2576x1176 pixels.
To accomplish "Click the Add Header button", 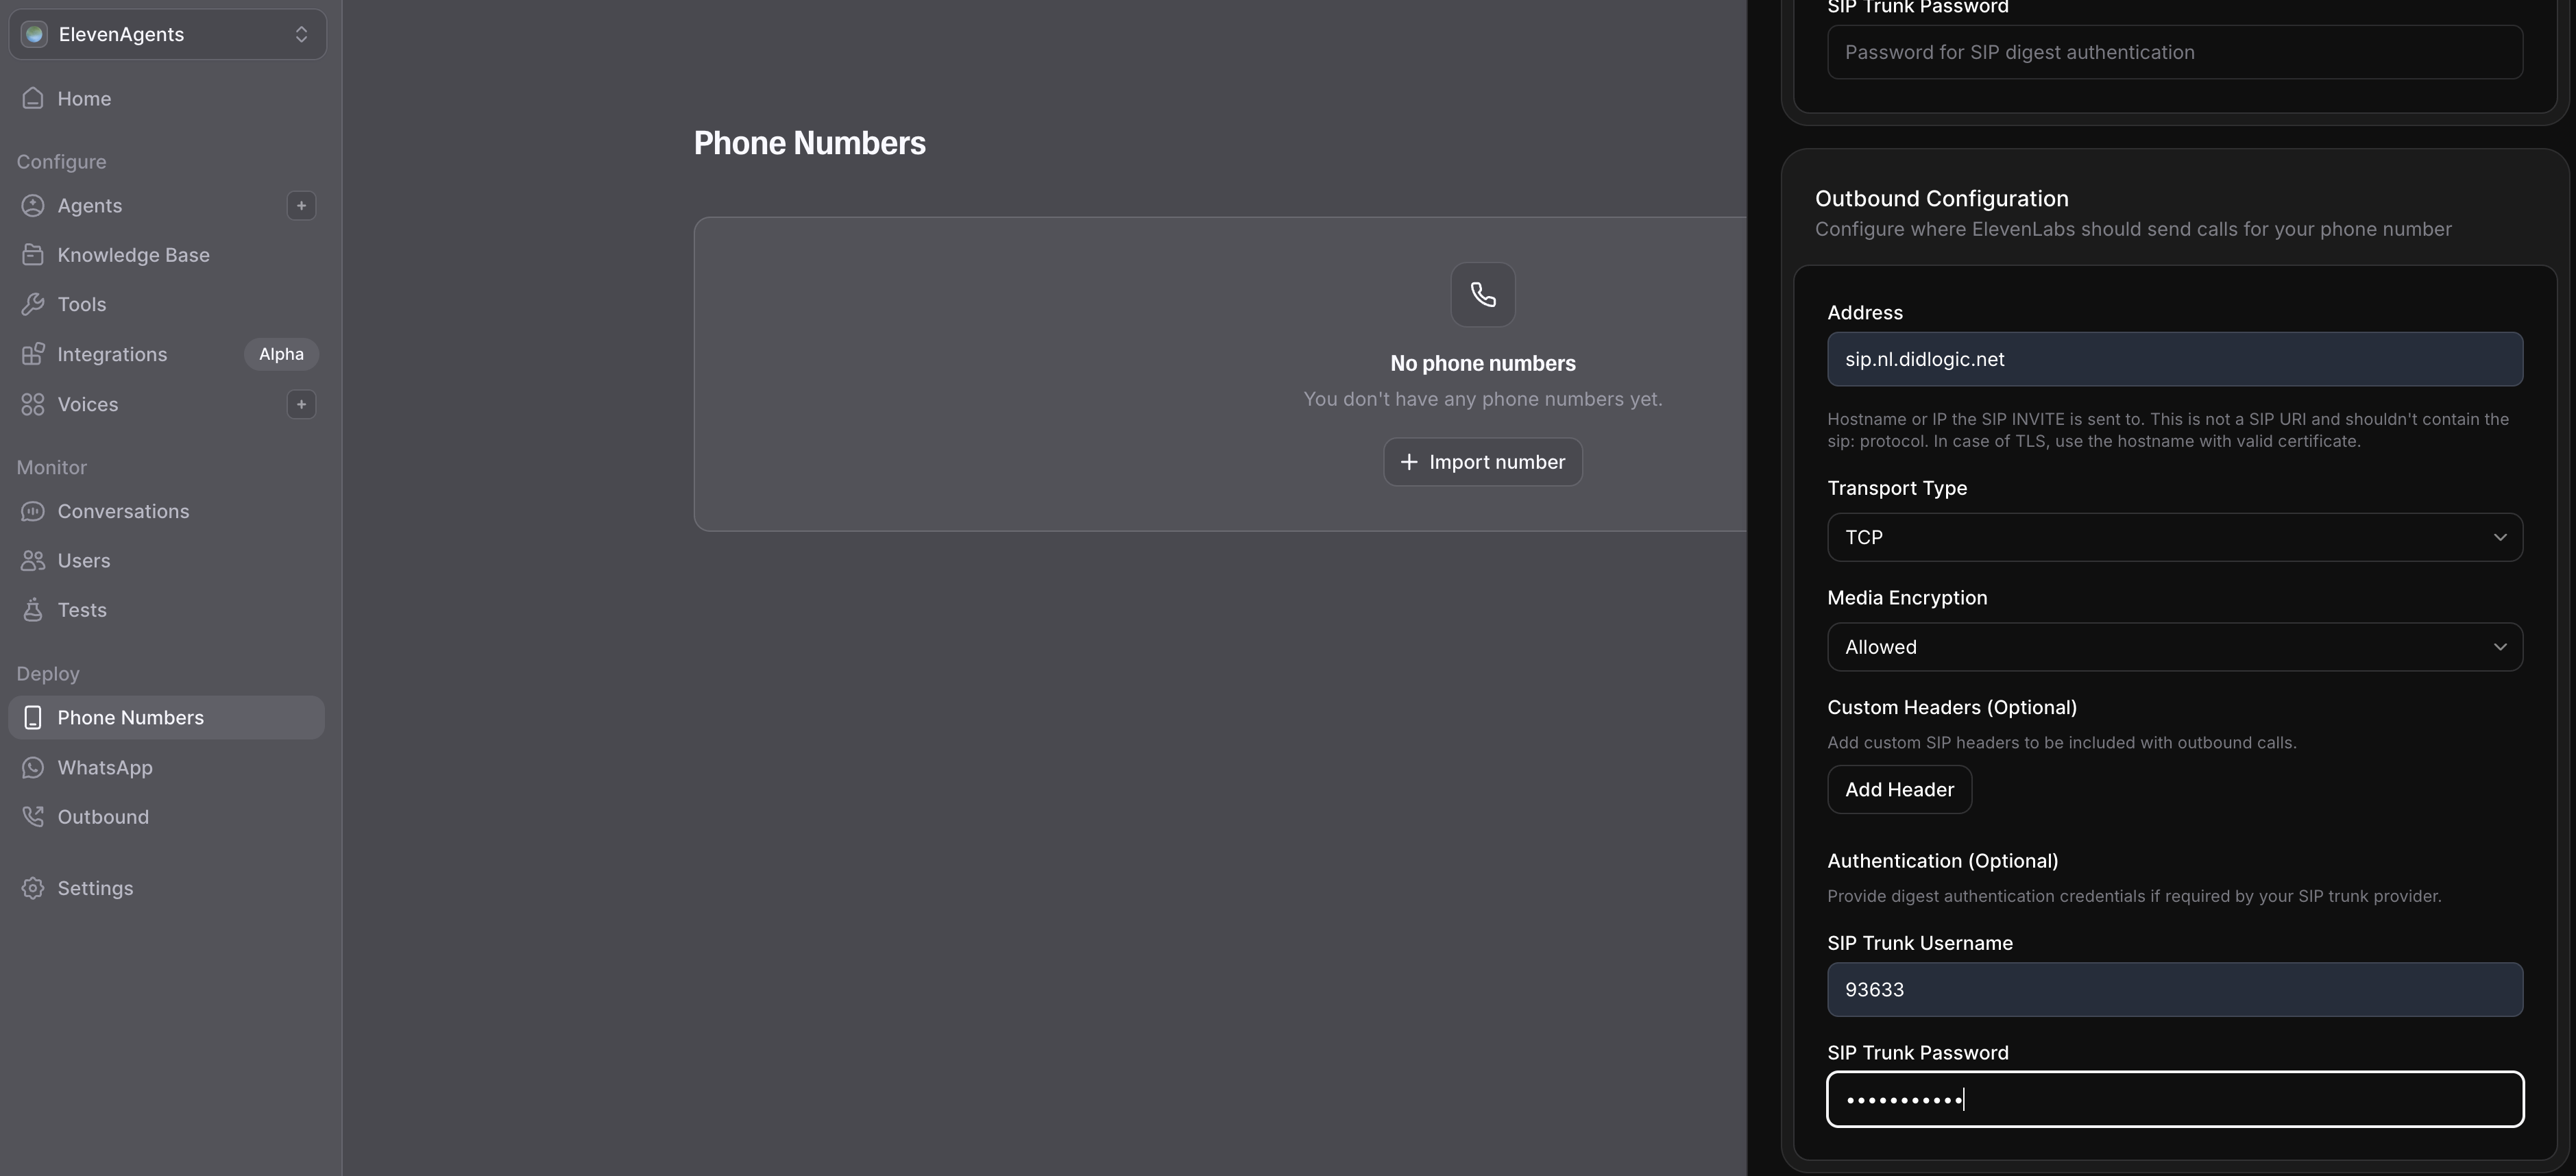I will tap(1898, 790).
